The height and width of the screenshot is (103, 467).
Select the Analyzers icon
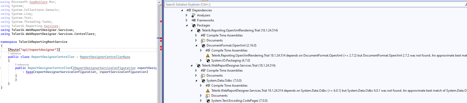click(x=194, y=15)
